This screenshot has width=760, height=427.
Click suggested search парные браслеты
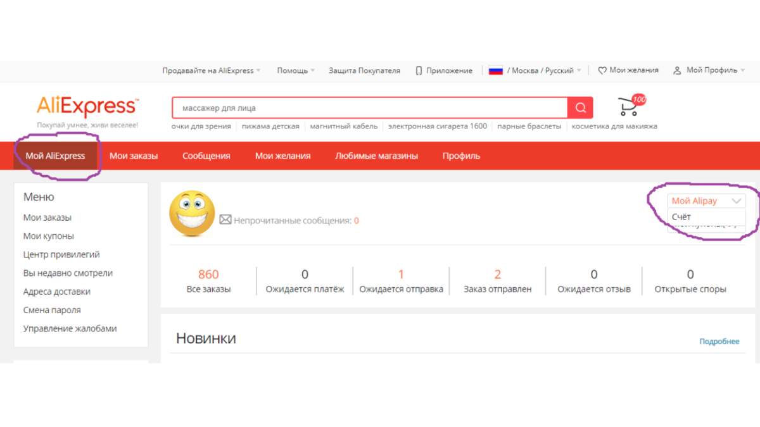pyautogui.click(x=529, y=127)
